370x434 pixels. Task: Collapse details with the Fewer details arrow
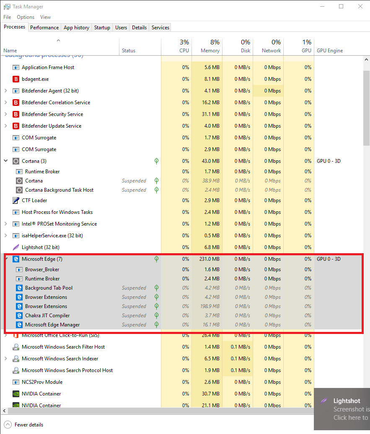point(8,425)
